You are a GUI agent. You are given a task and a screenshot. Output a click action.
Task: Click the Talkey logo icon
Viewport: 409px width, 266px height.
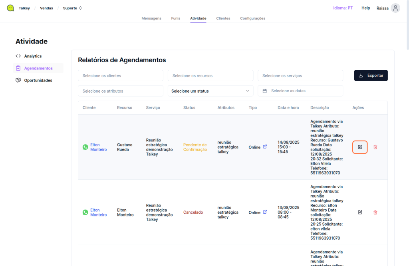click(10, 8)
